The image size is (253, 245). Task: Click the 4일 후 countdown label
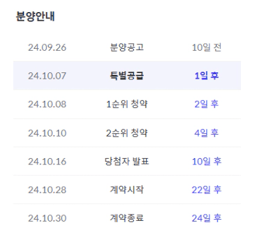click(x=207, y=133)
